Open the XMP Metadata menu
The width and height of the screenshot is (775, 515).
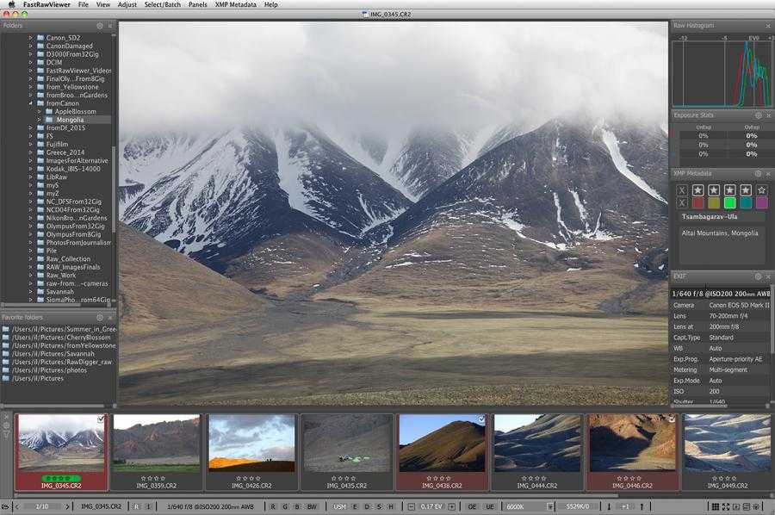tap(235, 4)
